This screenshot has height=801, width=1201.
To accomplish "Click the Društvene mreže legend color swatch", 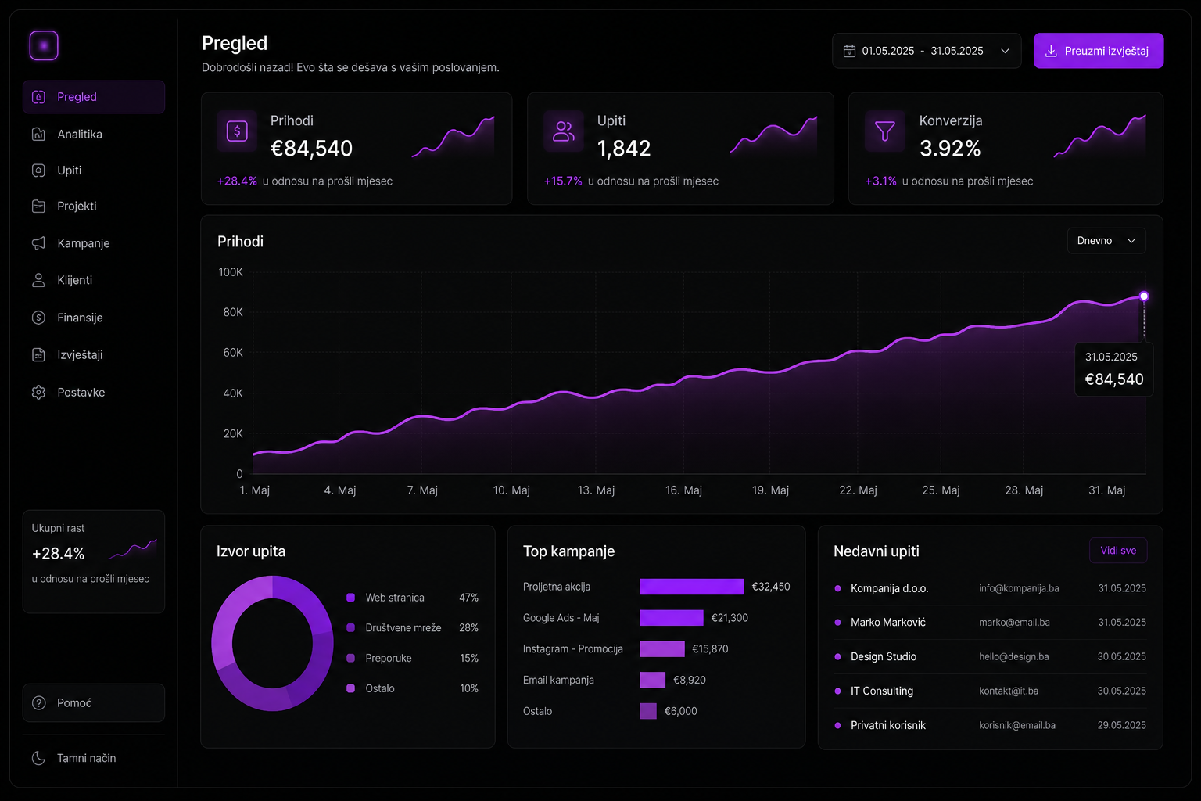I will pyautogui.click(x=350, y=627).
